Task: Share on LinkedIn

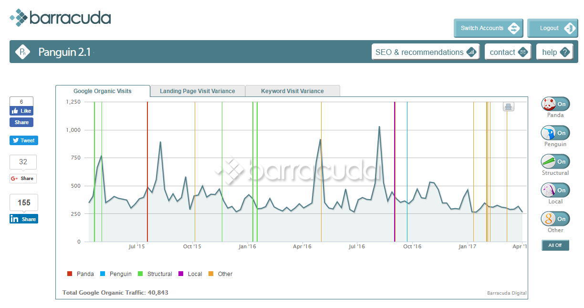Action: [24, 219]
